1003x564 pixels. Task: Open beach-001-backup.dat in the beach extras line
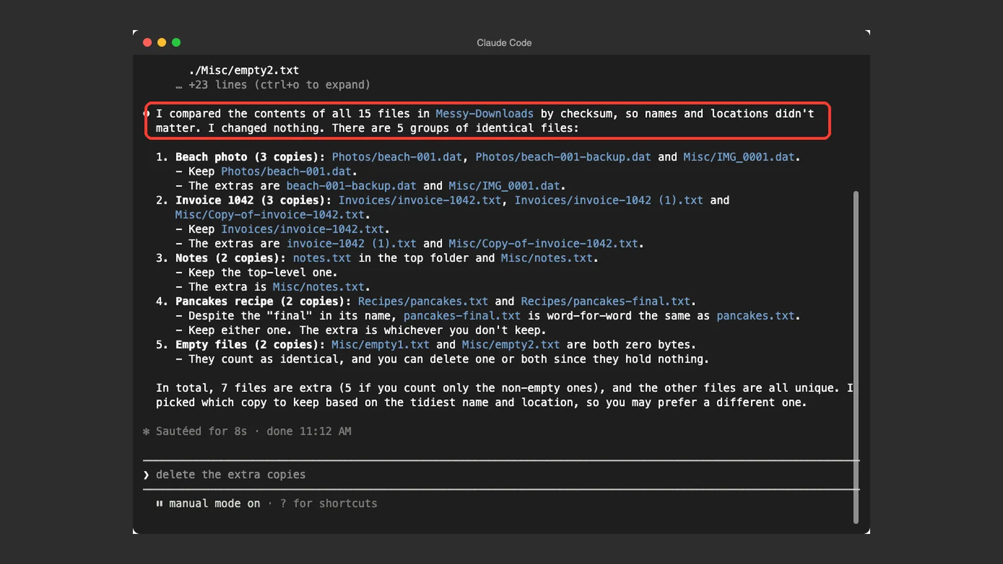[351, 185]
